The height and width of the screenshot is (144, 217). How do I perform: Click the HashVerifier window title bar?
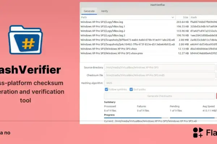[148, 5]
